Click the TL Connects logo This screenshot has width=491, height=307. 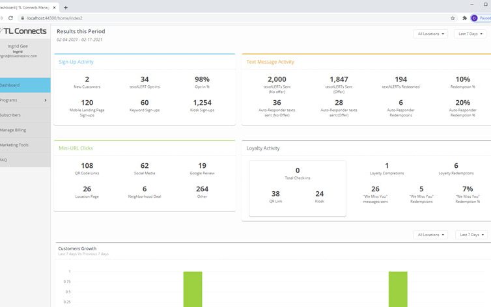click(24, 31)
